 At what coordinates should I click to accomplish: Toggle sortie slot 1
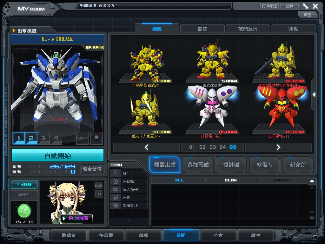(19, 138)
